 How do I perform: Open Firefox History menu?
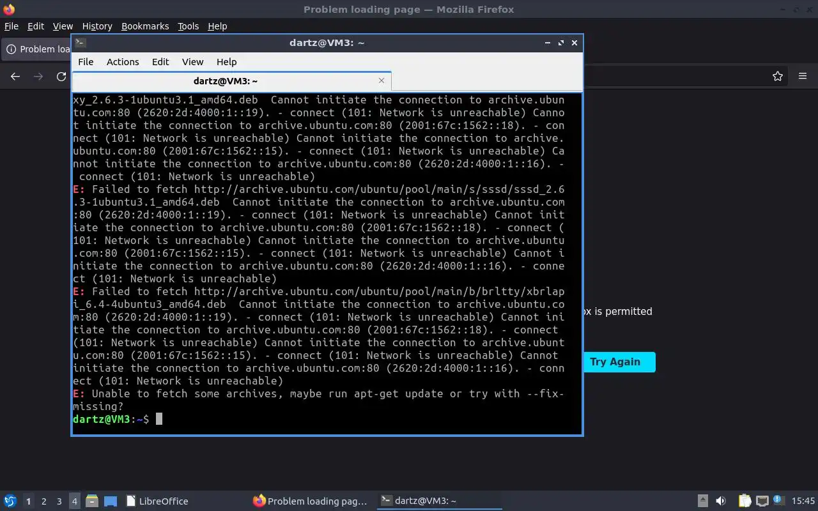[x=97, y=26]
